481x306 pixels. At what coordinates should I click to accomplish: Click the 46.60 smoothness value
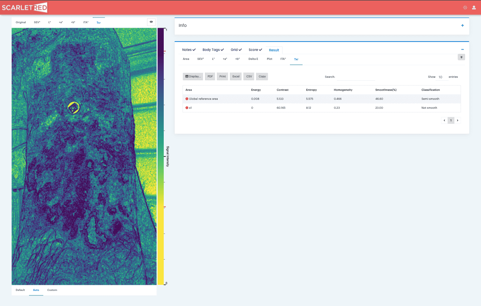pos(379,99)
